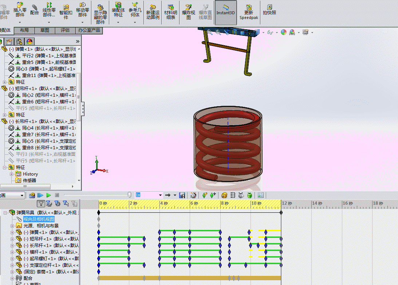The height and width of the screenshot is (285, 398).
Task: Expand 光源、相机与布景 in timeline tree
Action: [12, 226]
